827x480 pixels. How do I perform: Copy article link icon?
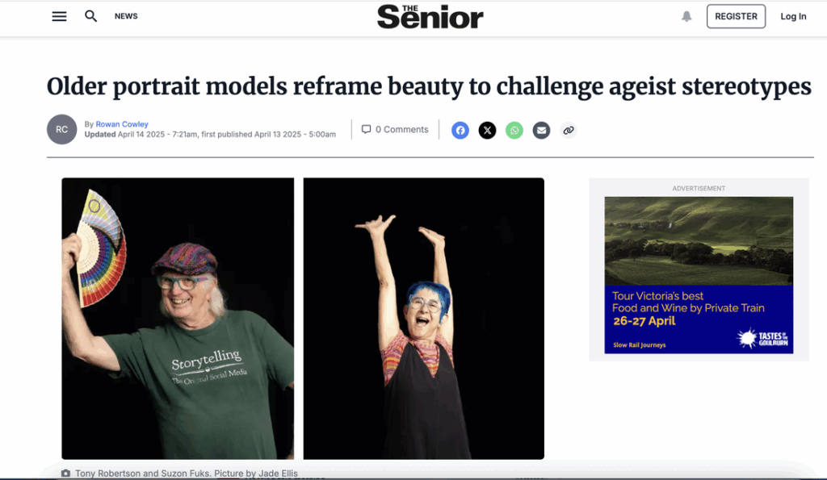coord(568,130)
